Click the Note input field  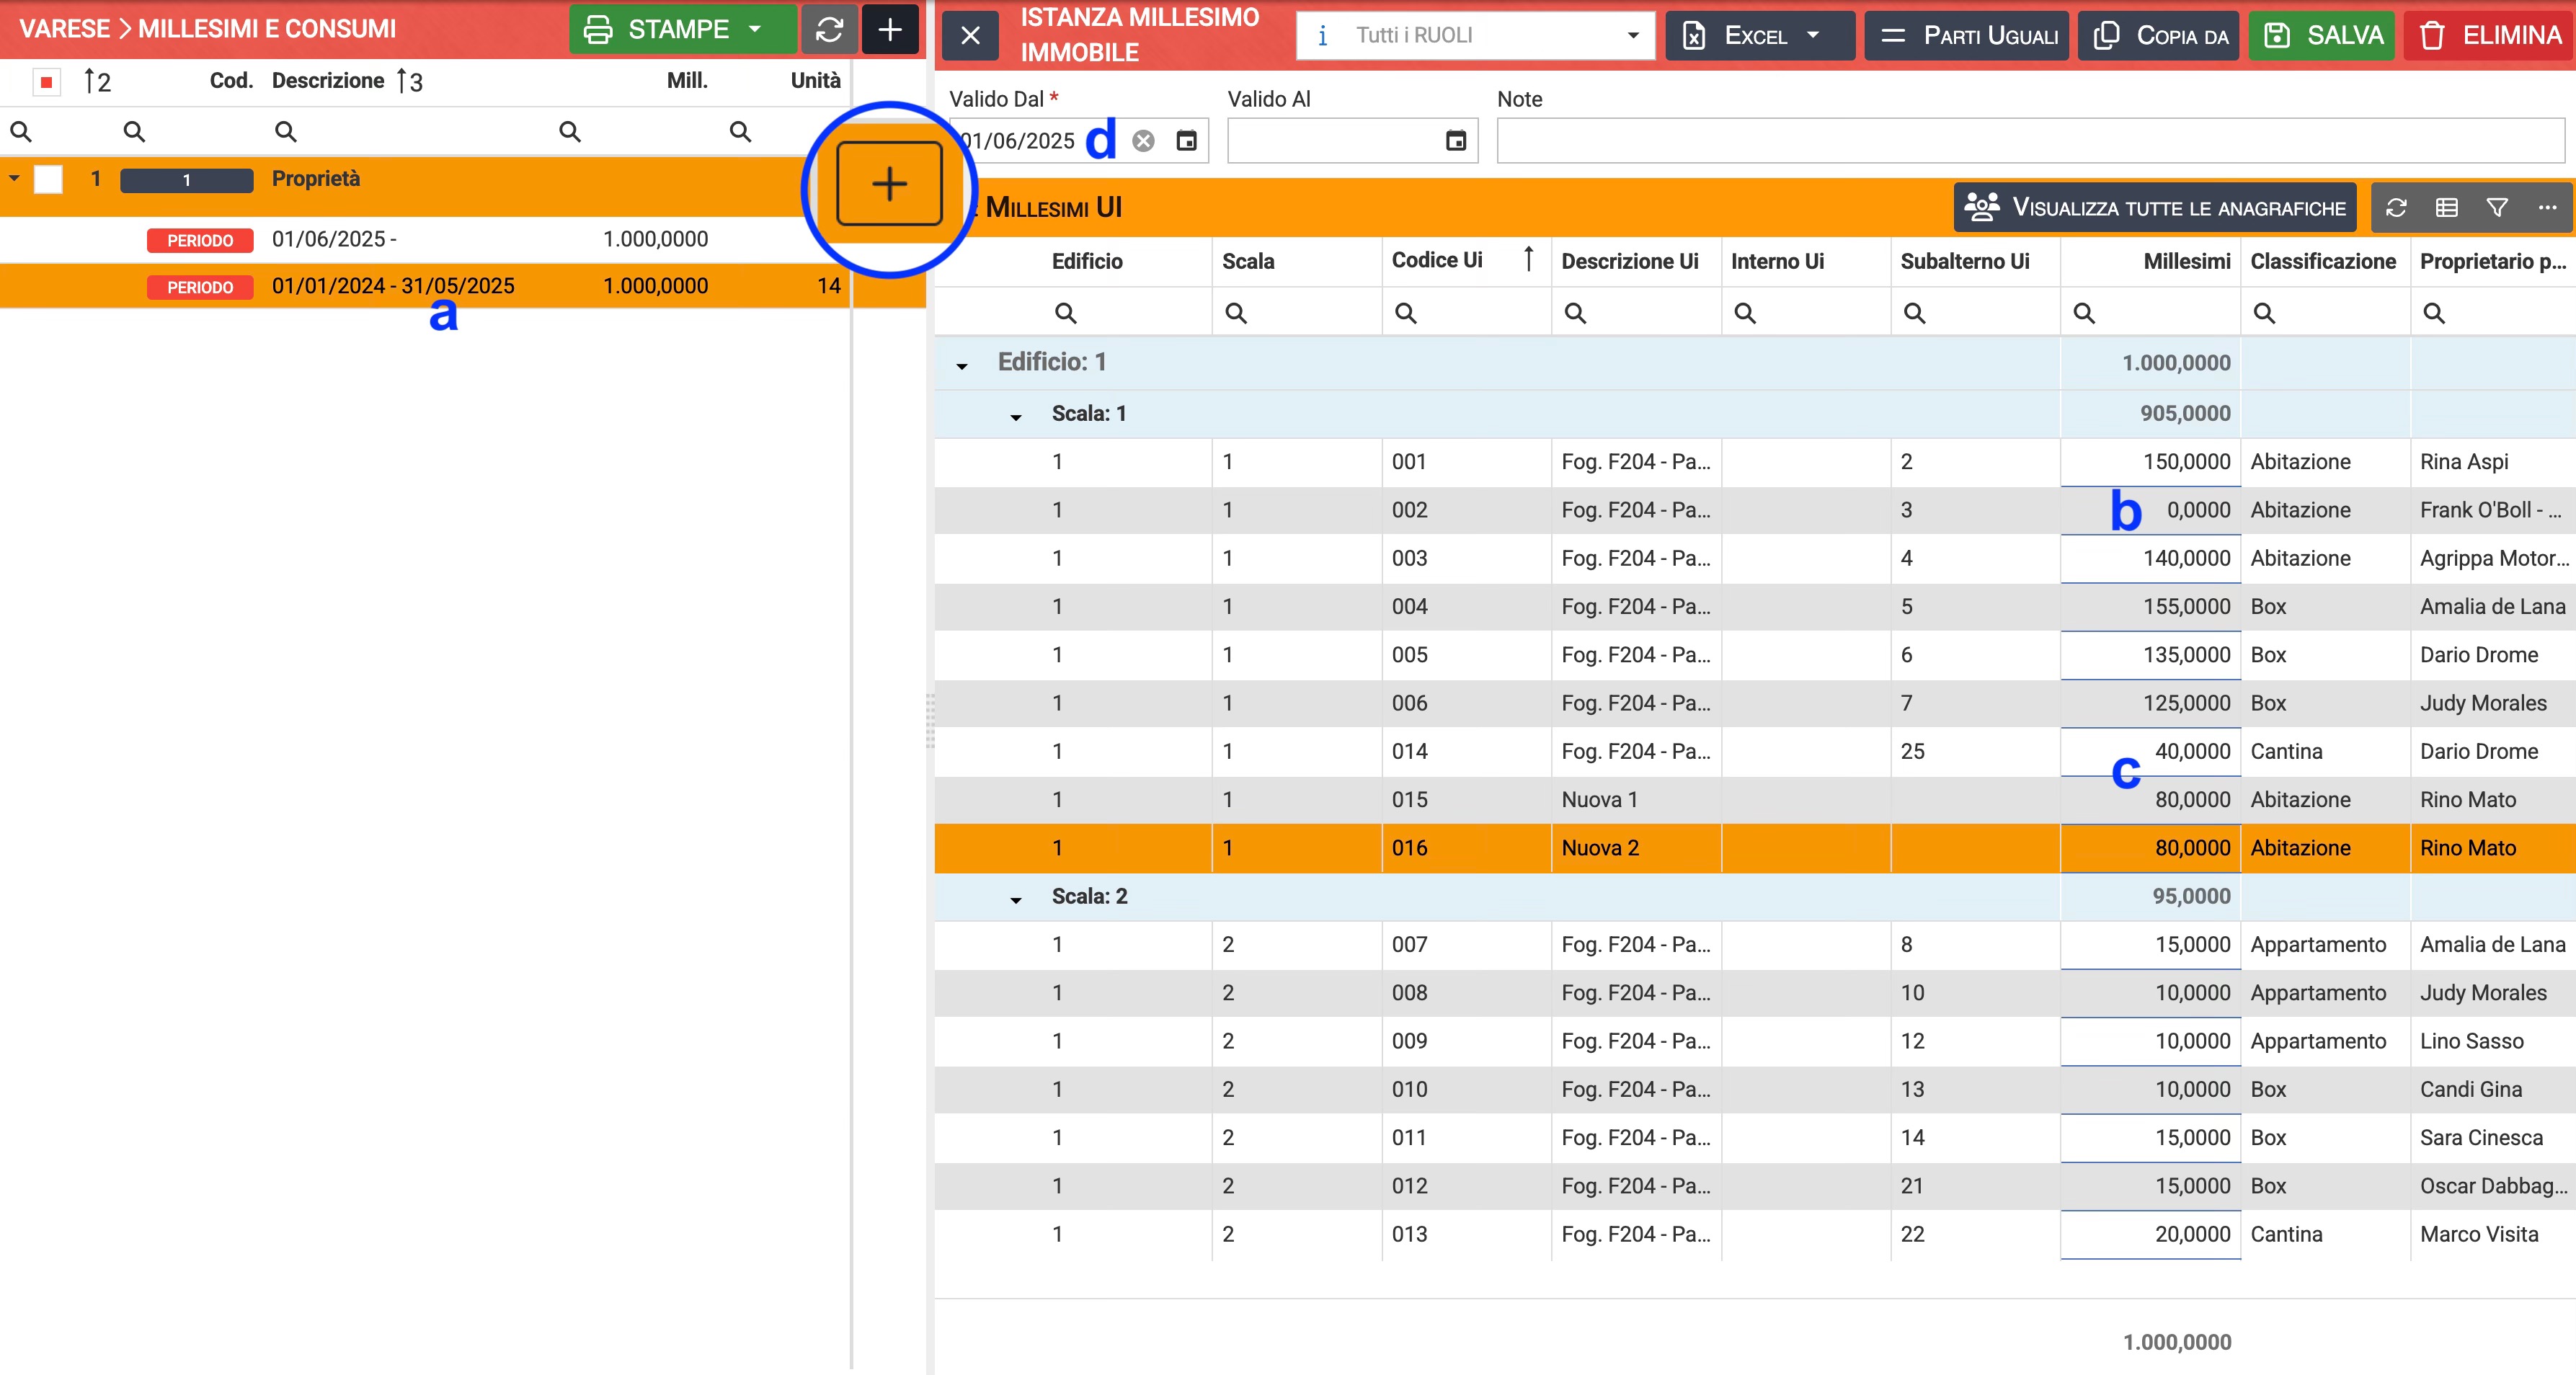2030,141
